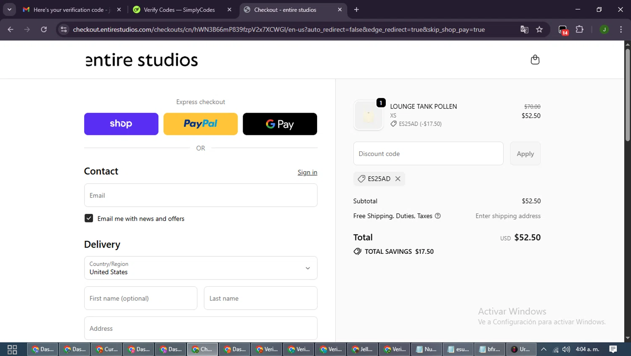Open the extension with the 14 badge

563,30
